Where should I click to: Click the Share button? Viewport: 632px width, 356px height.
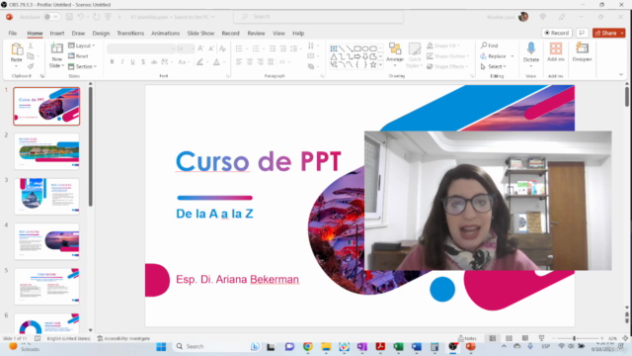point(605,33)
